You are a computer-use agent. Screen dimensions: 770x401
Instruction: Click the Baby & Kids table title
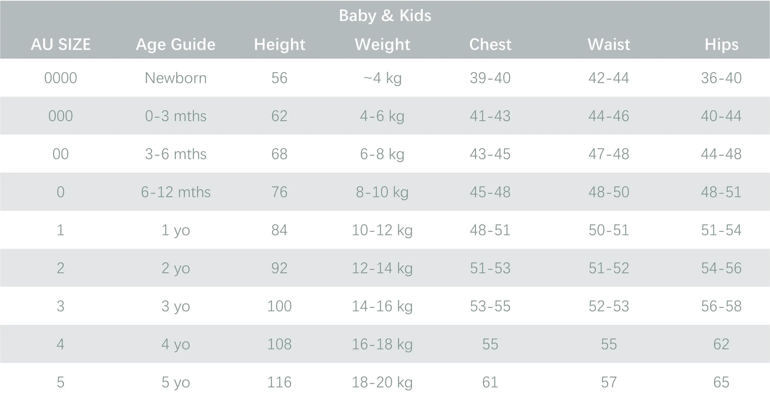(x=385, y=16)
